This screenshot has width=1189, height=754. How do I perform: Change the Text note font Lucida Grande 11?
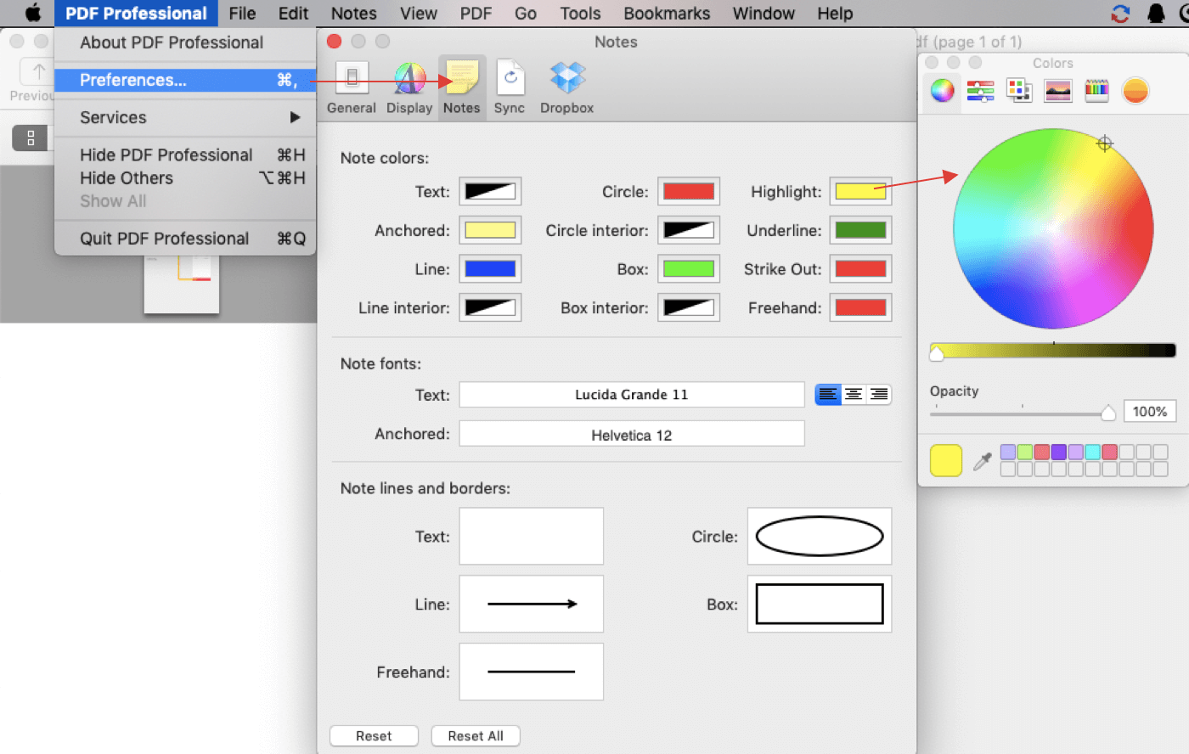tap(632, 394)
